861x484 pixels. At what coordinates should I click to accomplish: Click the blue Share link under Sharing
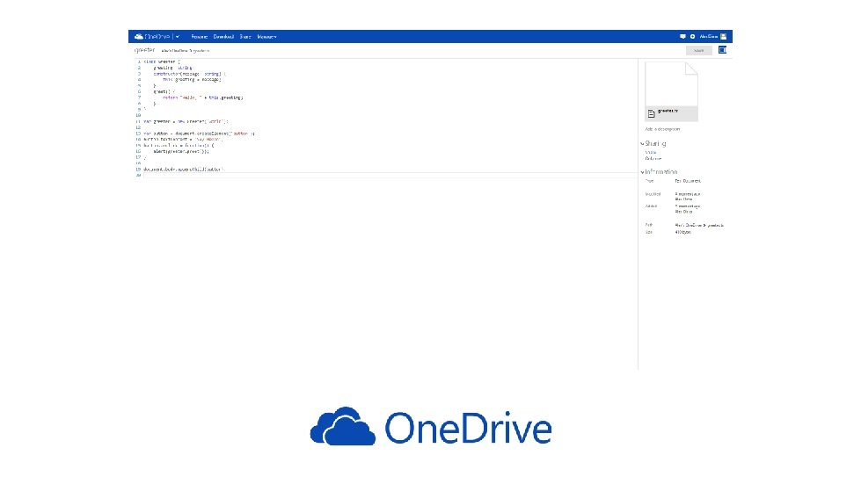click(x=651, y=152)
